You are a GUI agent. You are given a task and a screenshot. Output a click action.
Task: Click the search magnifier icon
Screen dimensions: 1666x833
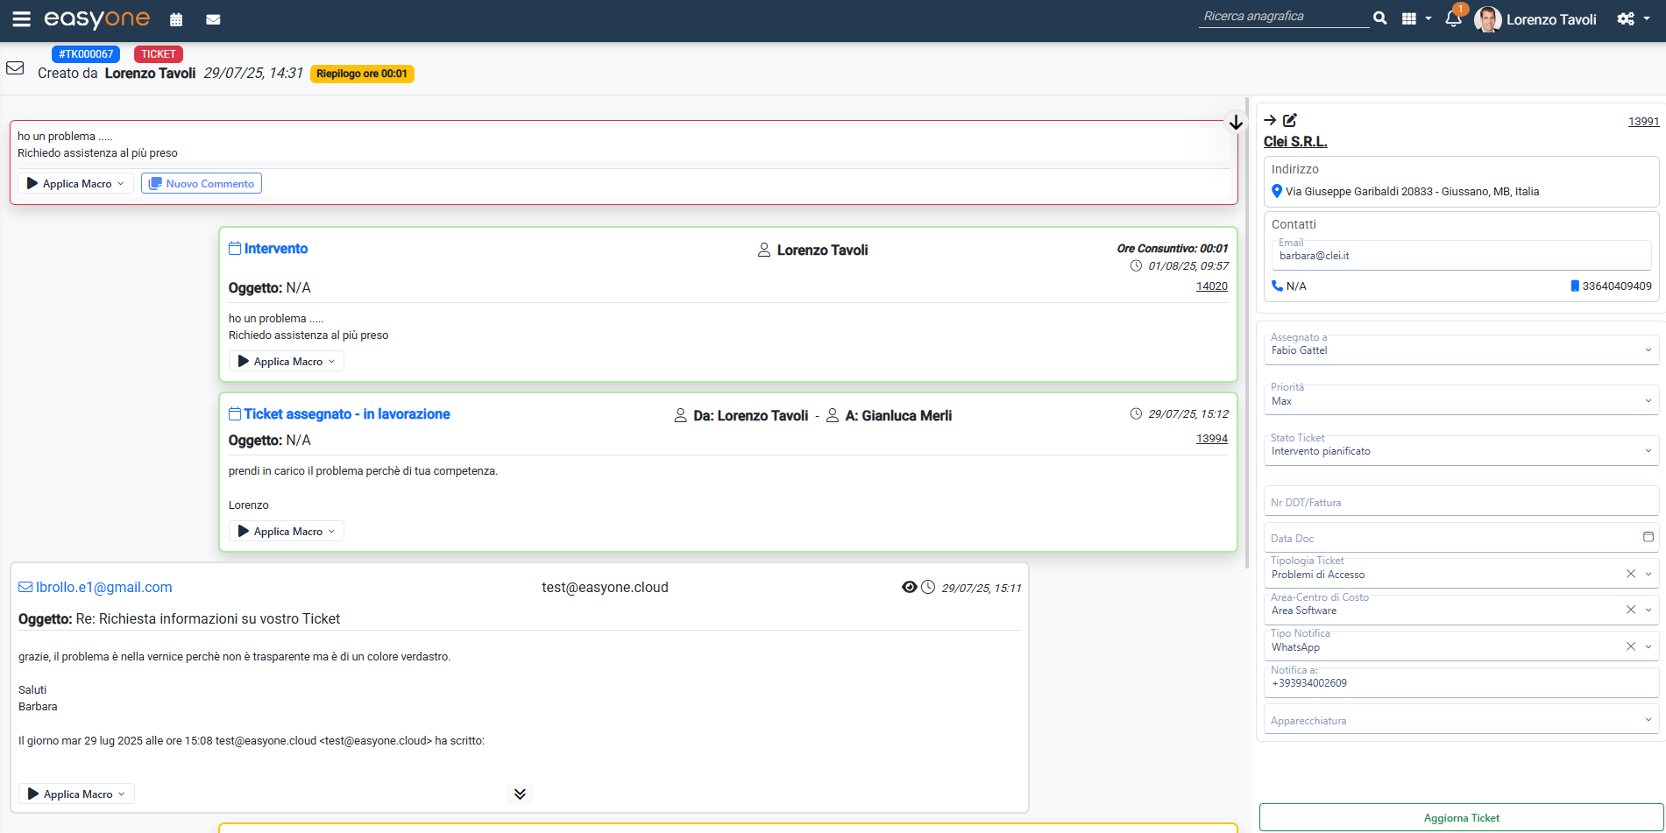click(x=1380, y=18)
